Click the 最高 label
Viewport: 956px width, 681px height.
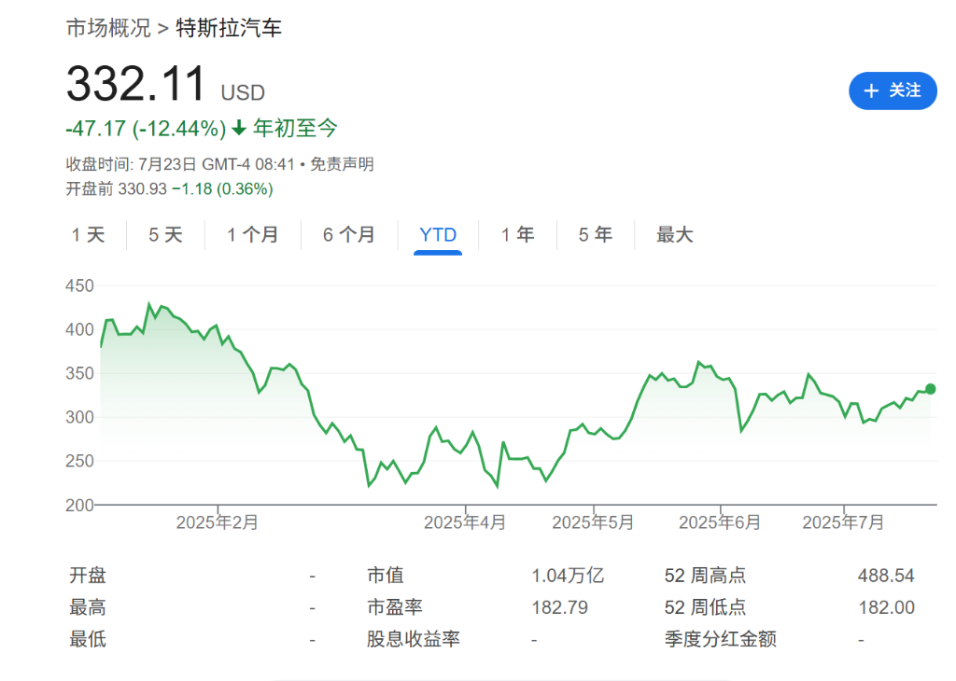[x=88, y=607]
